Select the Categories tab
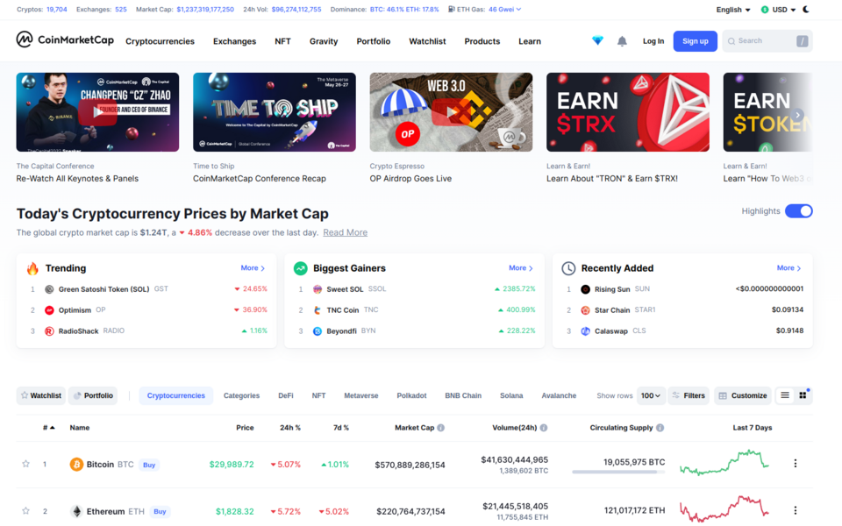The image size is (842, 526). [242, 395]
